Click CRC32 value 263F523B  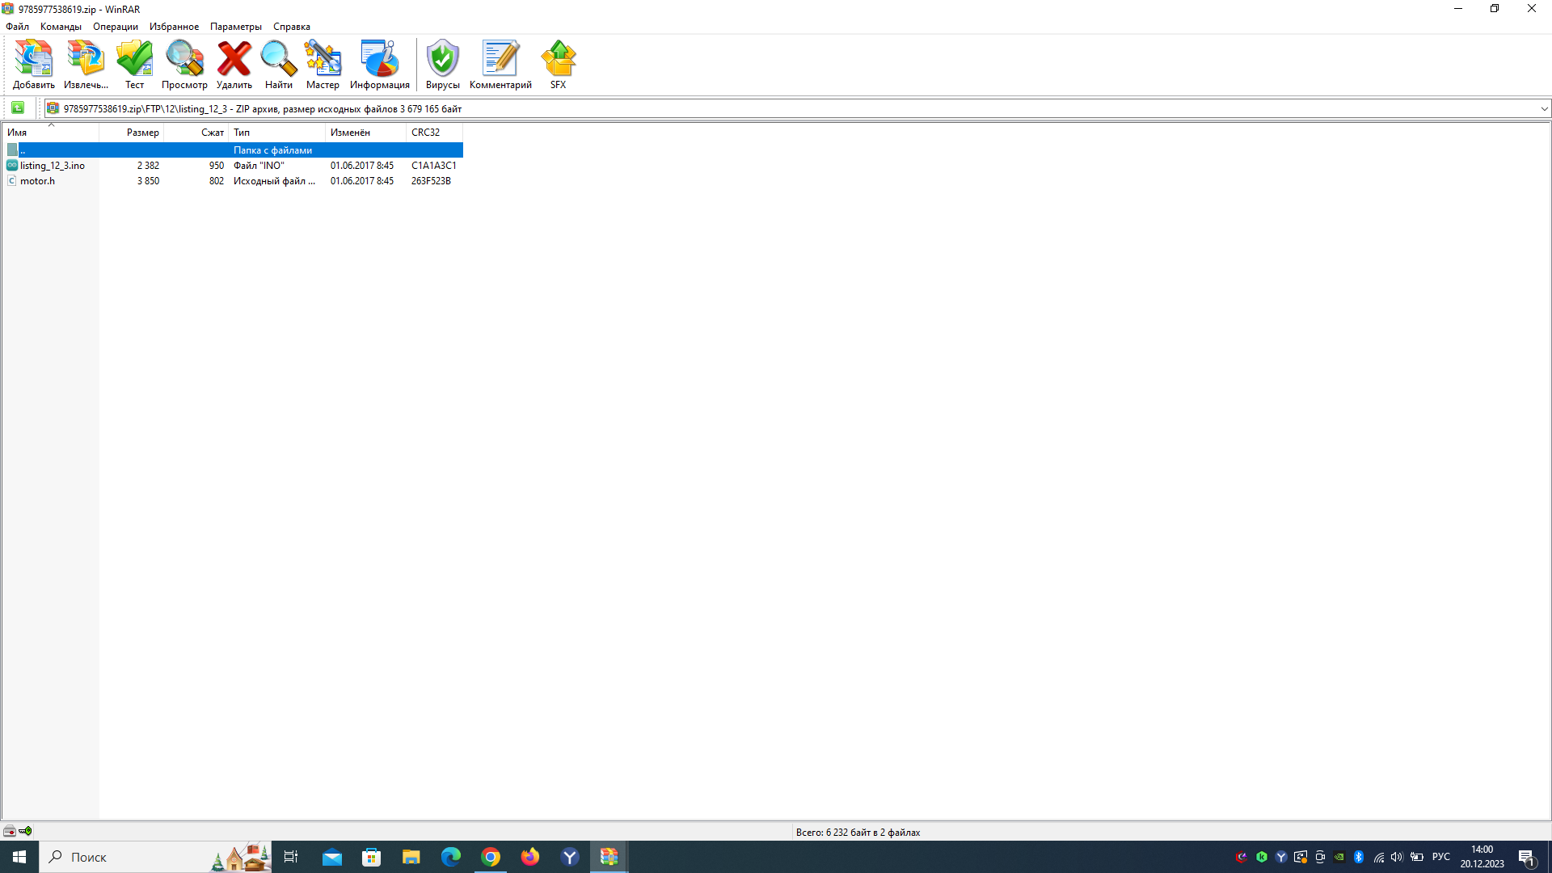click(431, 181)
